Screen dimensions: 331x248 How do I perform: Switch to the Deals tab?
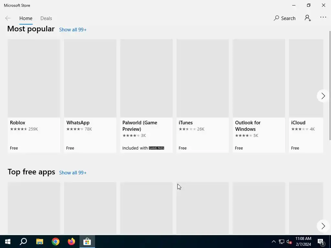coord(46,18)
